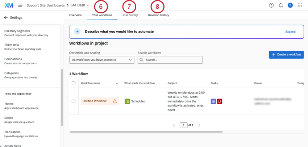Expand the SAT Dash project dropdown
This screenshot has height=147, width=308.
point(88,5)
